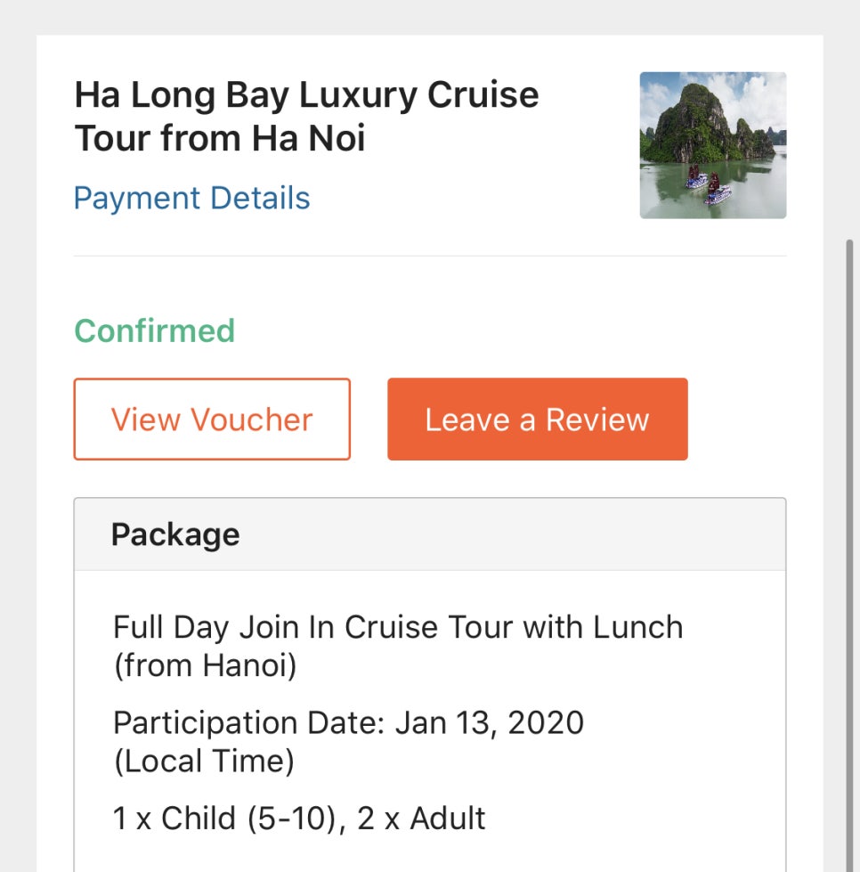Click the cruise boats in the thumbnail
This screenshot has height=872, width=860.
(709, 186)
